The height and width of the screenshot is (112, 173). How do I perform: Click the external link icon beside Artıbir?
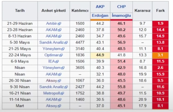[x=59, y=24]
